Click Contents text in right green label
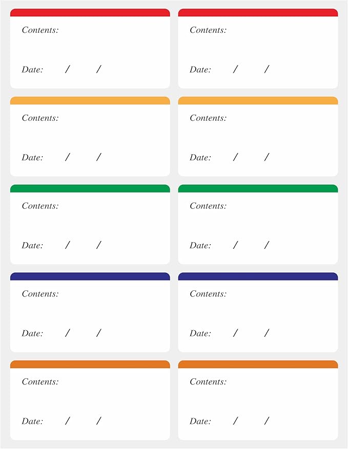This screenshot has width=348, height=449. (x=208, y=206)
